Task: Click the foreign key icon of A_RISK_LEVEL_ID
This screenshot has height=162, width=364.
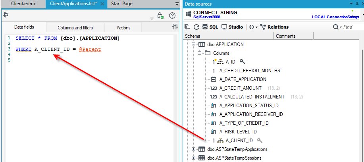Action: point(213,132)
